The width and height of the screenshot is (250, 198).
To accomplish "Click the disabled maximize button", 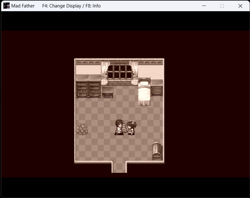I will pyautogui.click(x=222, y=6).
